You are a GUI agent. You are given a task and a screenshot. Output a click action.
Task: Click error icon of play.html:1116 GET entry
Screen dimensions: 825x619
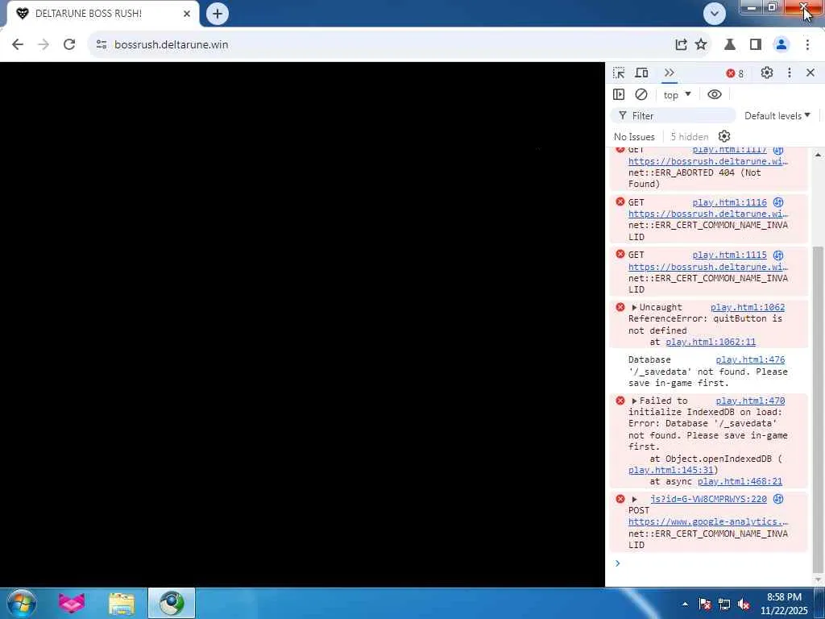[620, 202]
